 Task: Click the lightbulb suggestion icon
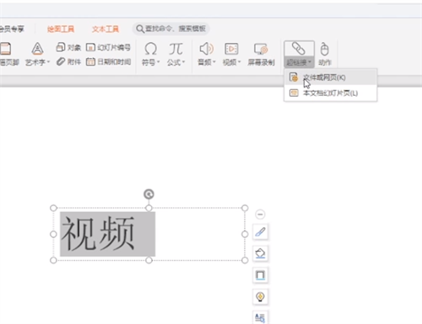pos(260,296)
